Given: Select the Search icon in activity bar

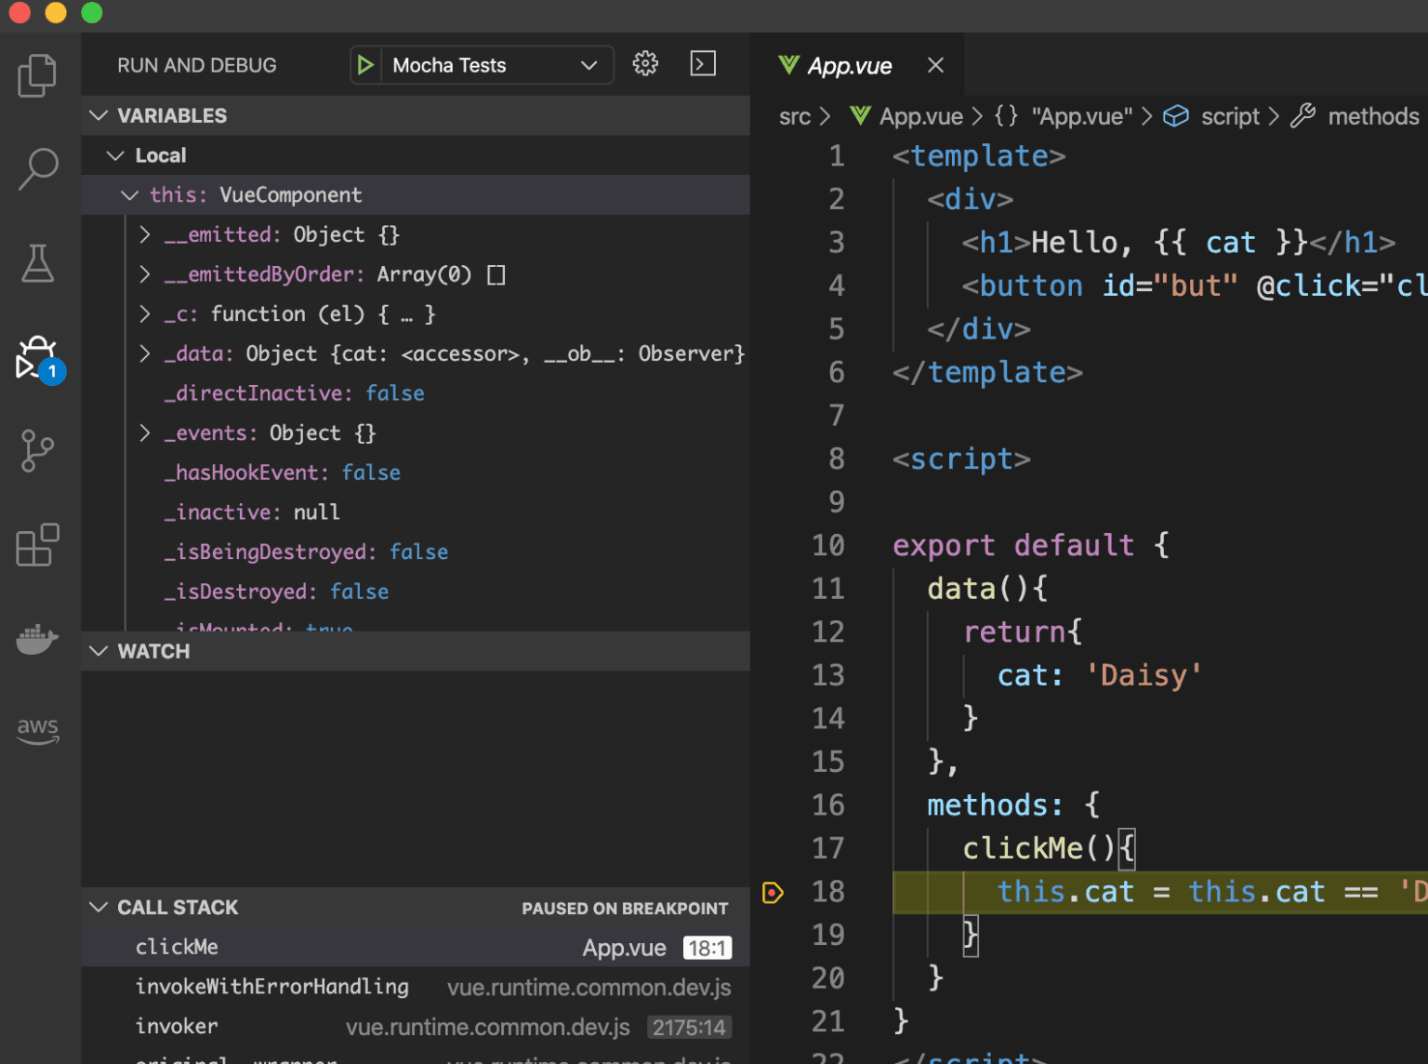Looking at the screenshot, I should (37, 168).
